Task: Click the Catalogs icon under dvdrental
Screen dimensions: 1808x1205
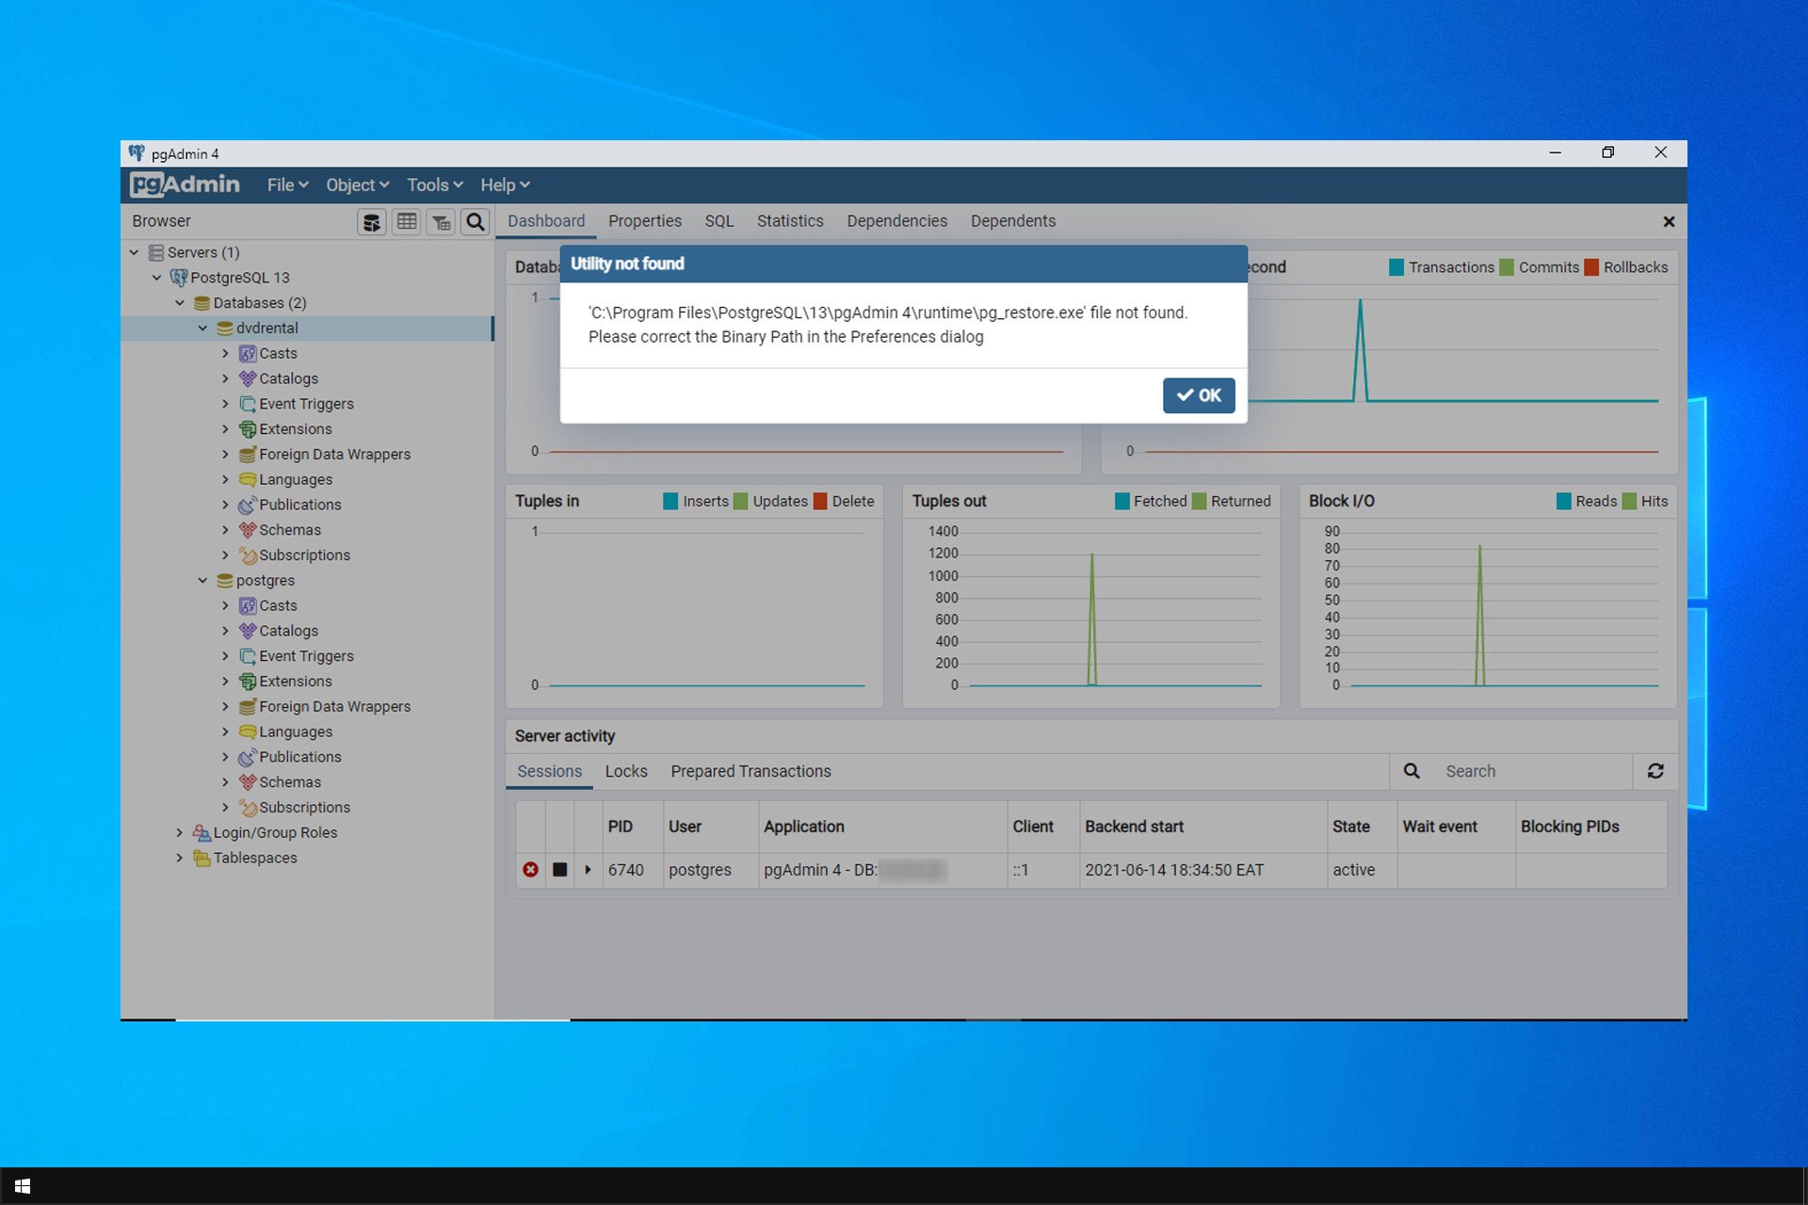Action: (248, 378)
